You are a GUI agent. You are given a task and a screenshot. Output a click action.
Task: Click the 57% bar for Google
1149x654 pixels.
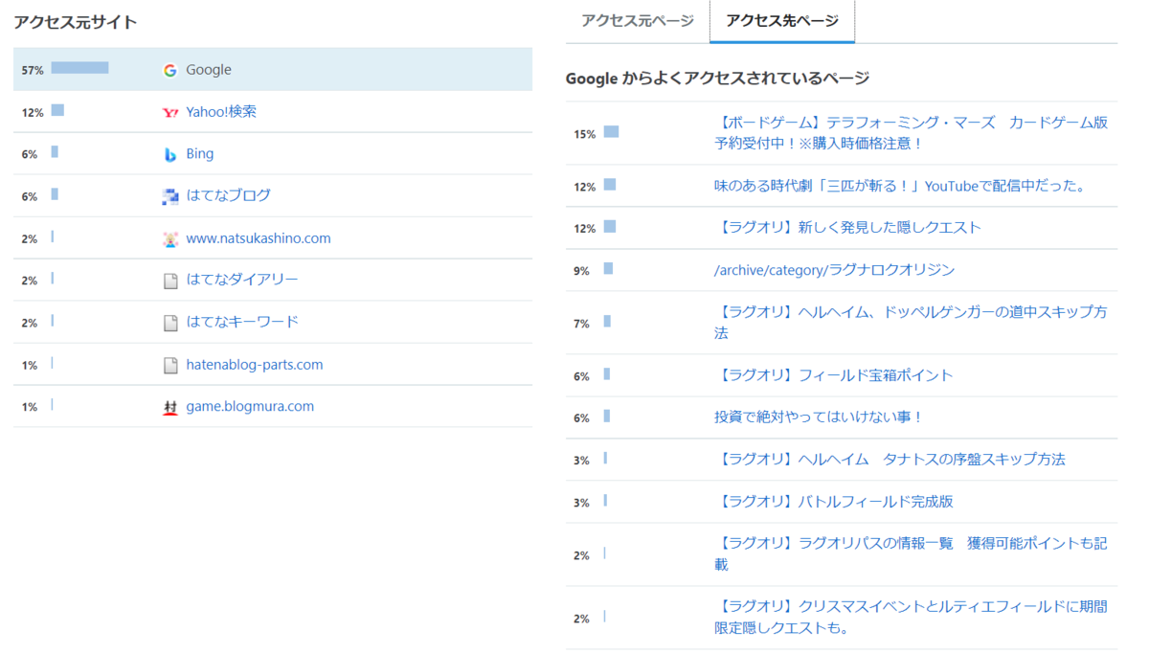pyautogui.click(x=79, y=68)
